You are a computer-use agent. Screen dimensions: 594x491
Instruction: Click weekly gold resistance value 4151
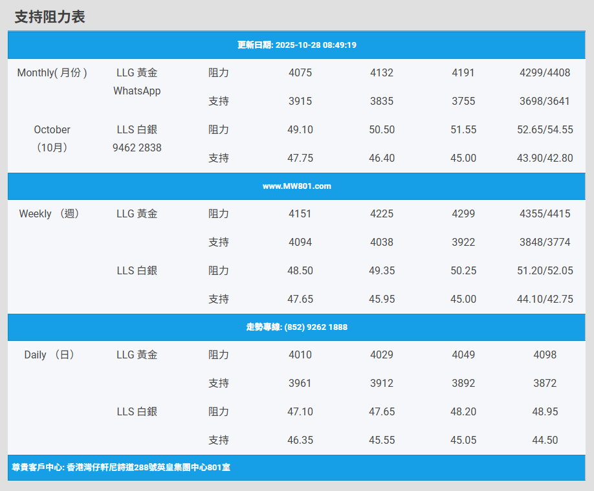tap(300, 214)
